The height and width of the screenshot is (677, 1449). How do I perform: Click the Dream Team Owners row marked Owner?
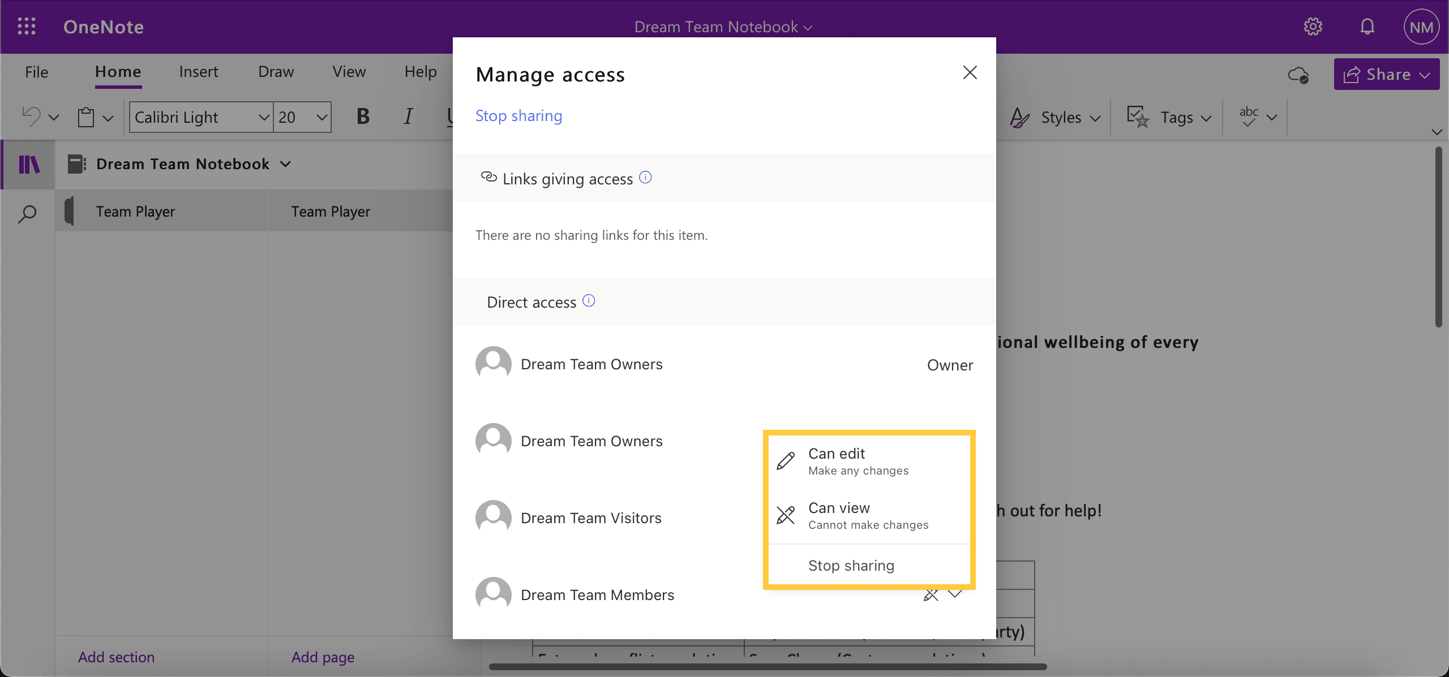724,364
